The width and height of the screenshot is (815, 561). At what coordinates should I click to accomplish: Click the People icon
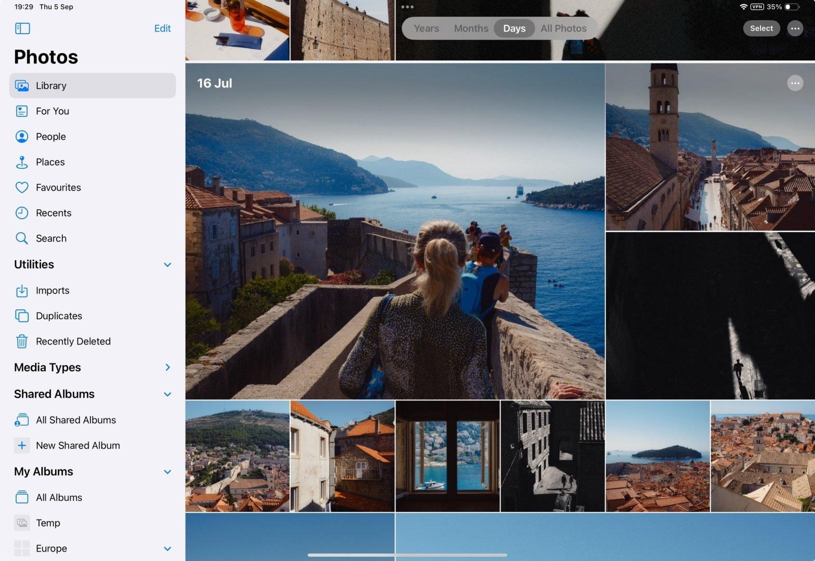point(22,137)
